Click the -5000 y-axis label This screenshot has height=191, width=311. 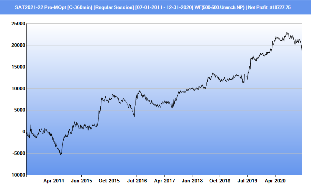pyautogui.click(x=19, y=153)
